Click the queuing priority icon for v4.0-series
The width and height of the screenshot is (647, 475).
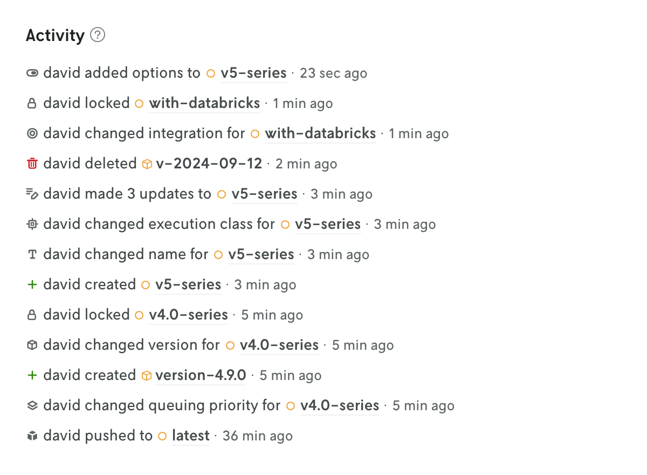(32, 405)
